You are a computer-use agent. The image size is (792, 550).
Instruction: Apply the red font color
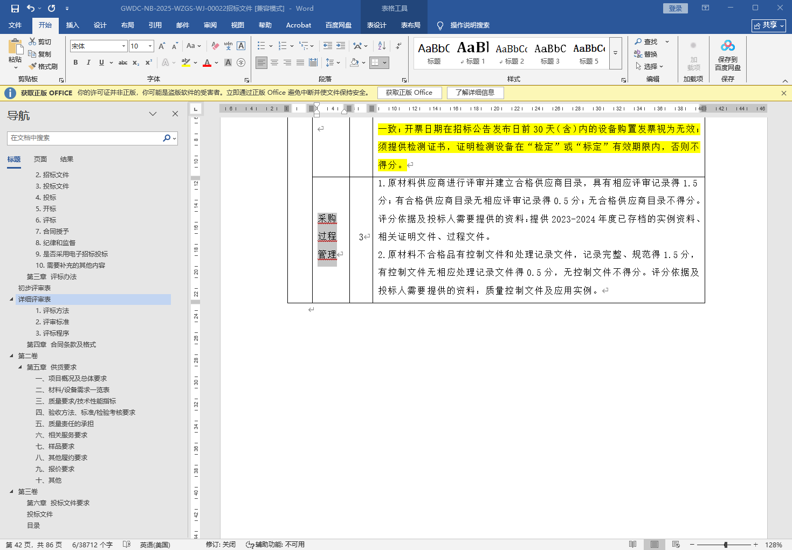coord(207,62)
